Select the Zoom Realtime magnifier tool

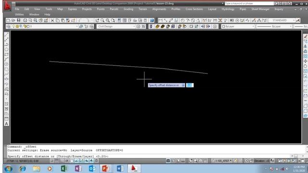pos(103,20)
